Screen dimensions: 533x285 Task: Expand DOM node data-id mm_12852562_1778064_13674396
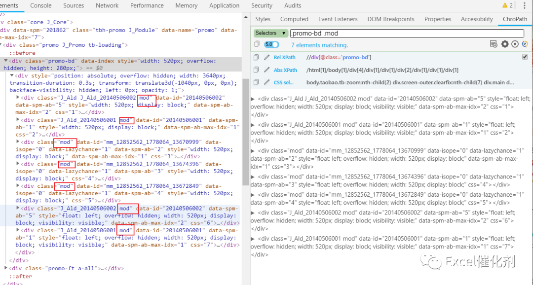point(18,164)
